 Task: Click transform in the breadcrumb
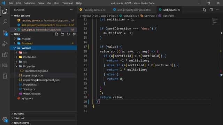pyautogui.click(x=168, y=16)
